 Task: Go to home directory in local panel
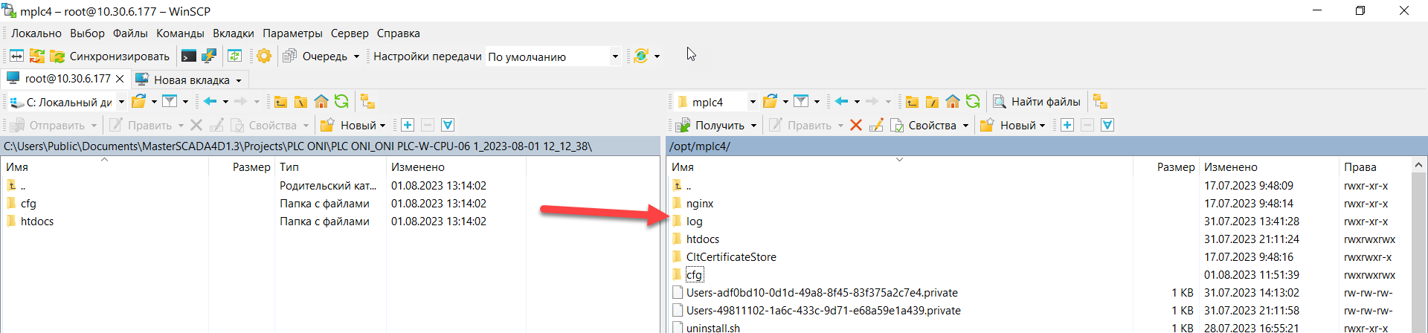point(321,102)
